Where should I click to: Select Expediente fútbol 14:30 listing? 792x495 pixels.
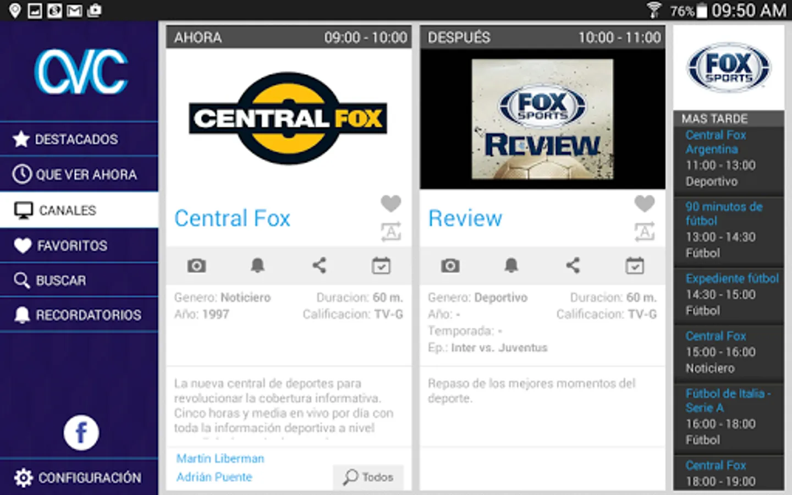[729, 294]
